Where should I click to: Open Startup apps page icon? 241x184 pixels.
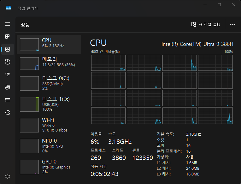pyautogui.click(x=8, y=74)
